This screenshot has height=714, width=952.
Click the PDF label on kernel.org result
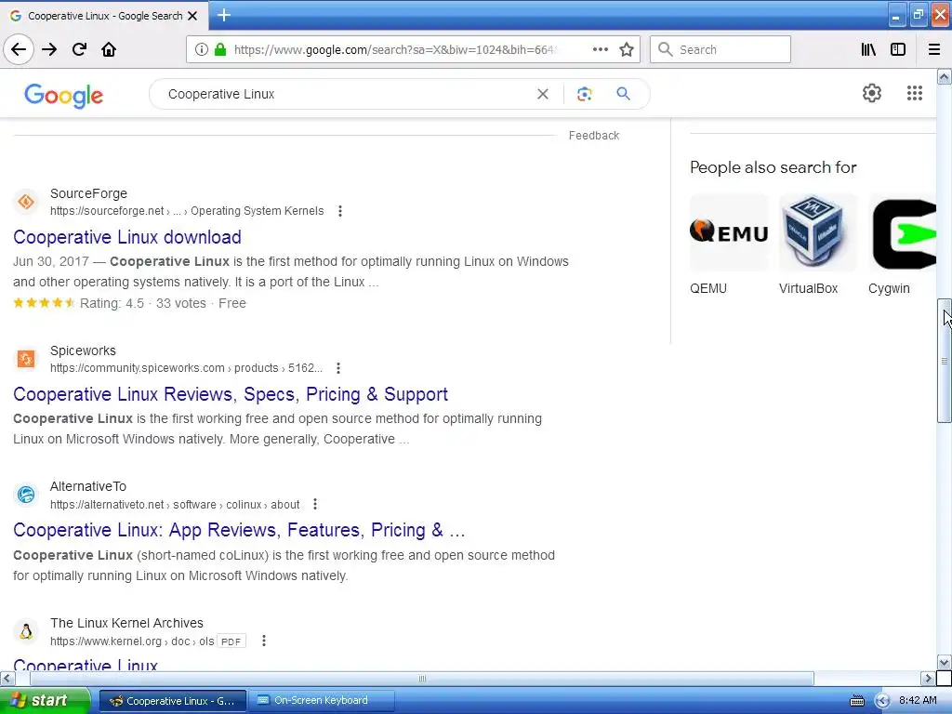coord(231,641)
